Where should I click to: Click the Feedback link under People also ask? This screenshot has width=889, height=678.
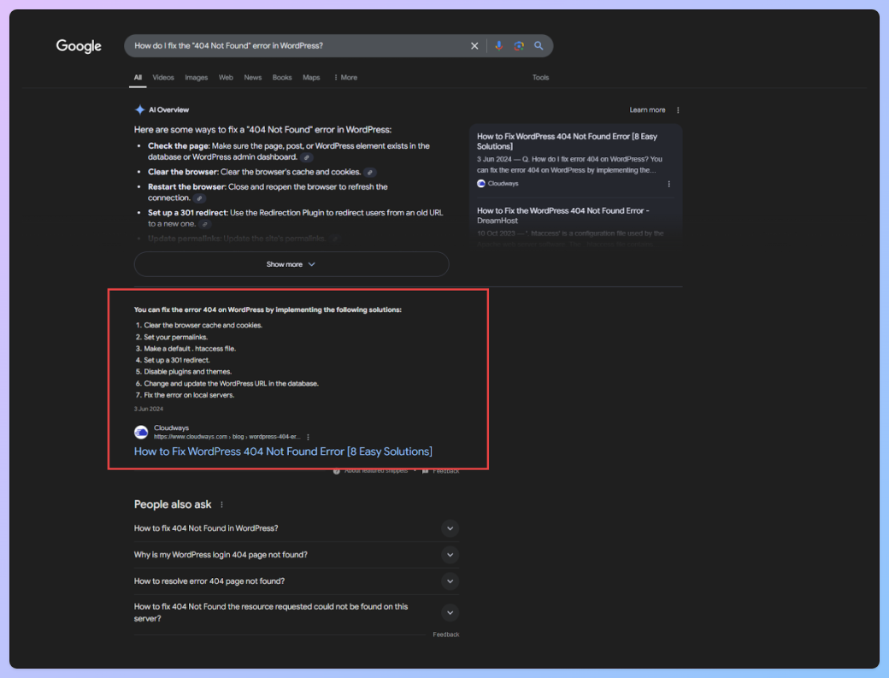[446, 634]
